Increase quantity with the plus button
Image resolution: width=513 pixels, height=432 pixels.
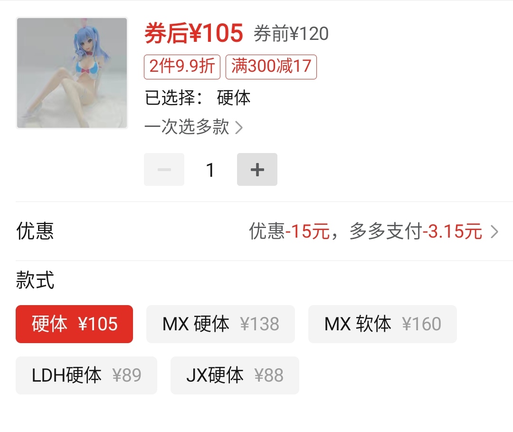tap(257, 170)
